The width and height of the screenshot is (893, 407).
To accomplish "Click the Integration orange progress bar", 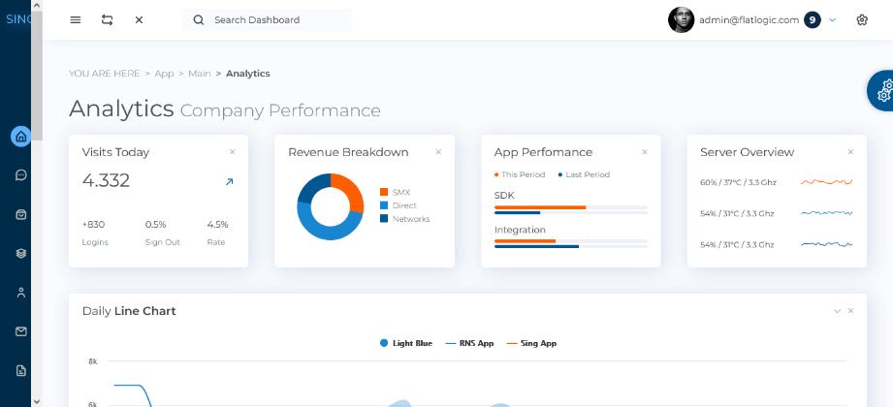I will click(x=525, y=241).
